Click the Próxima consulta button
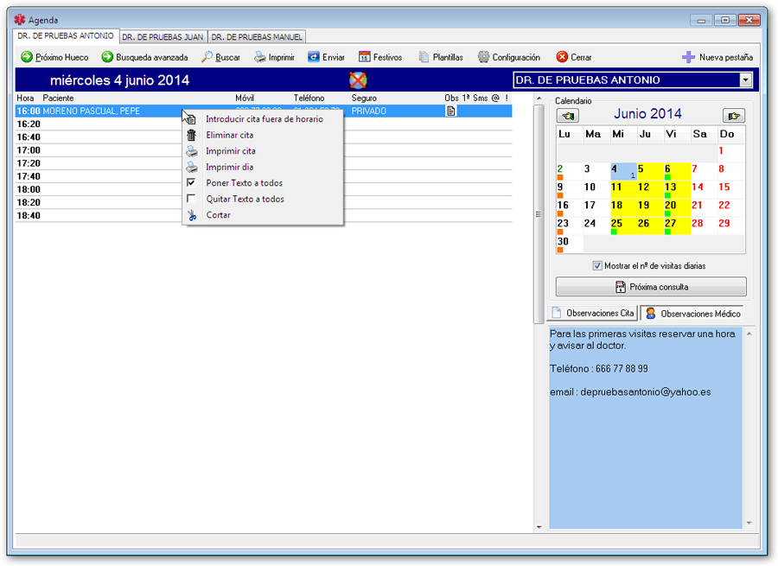This screenshot has height=566, width=778. point(651,287)
